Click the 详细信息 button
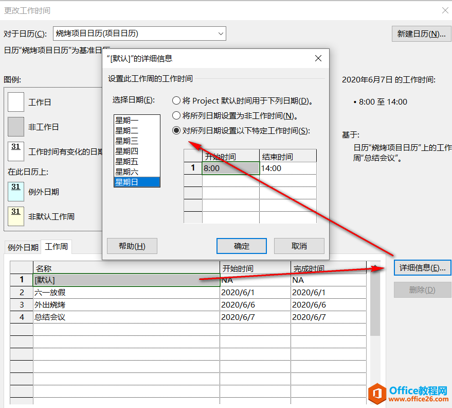 click(422, 268)
